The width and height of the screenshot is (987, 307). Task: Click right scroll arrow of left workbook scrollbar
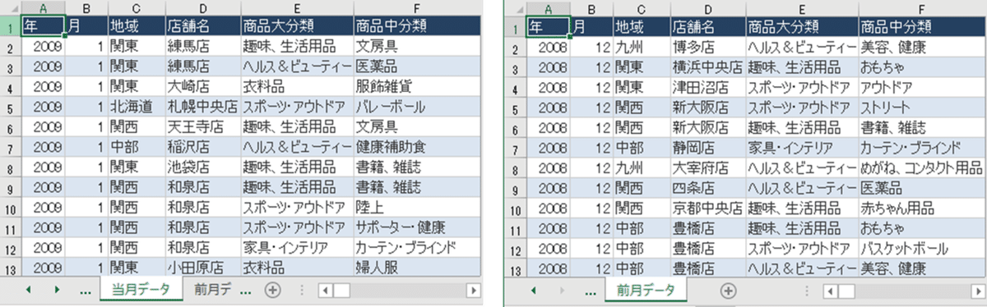[x=473, y=290]
